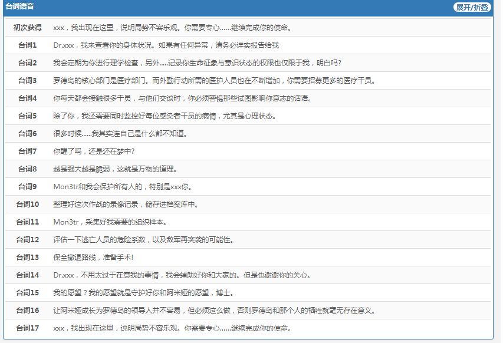Select the 台词2 row label
Image resolution: width=503 pixels, height=343 pixels.
(x=28, y=63)
